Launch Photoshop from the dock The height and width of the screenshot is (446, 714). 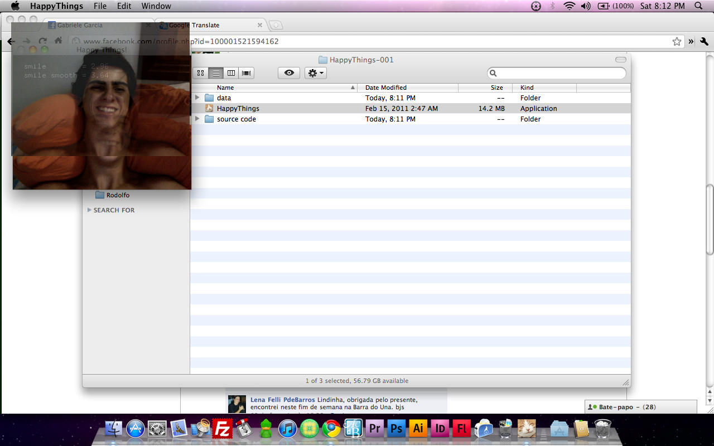(397, 428)
